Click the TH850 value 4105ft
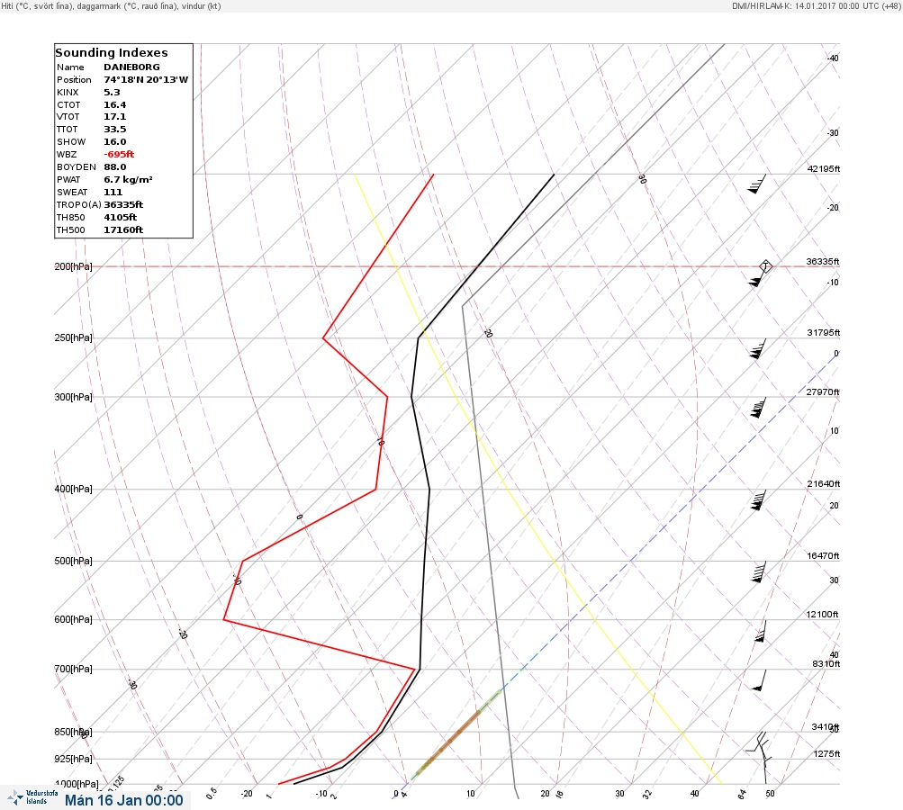Image resolution: width=903 pixels, height=810 pixels. coord(121,218)
